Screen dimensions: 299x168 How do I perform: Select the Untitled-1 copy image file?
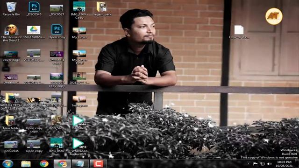click(x=57, y=58)
